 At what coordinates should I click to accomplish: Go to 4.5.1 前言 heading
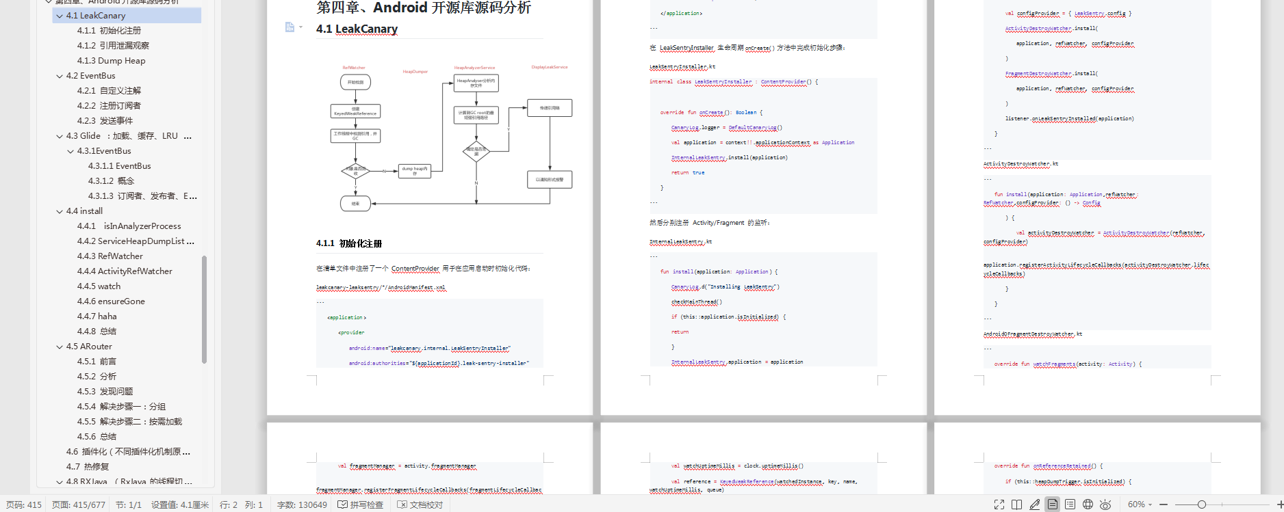click(97, 361)
